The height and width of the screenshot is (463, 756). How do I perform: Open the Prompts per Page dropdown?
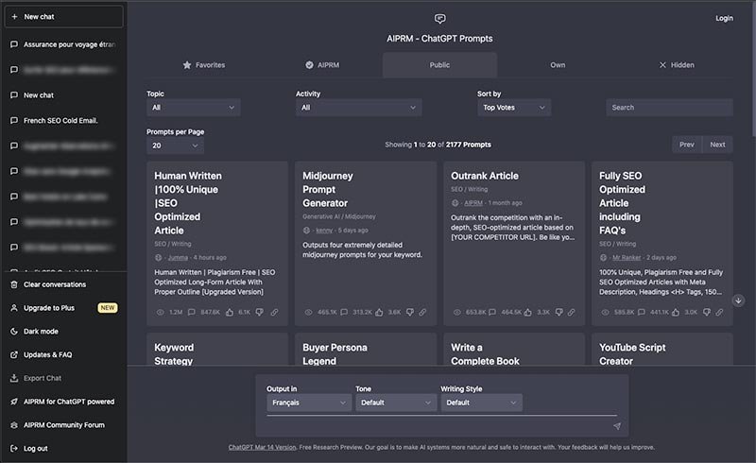tap(175, 146)
